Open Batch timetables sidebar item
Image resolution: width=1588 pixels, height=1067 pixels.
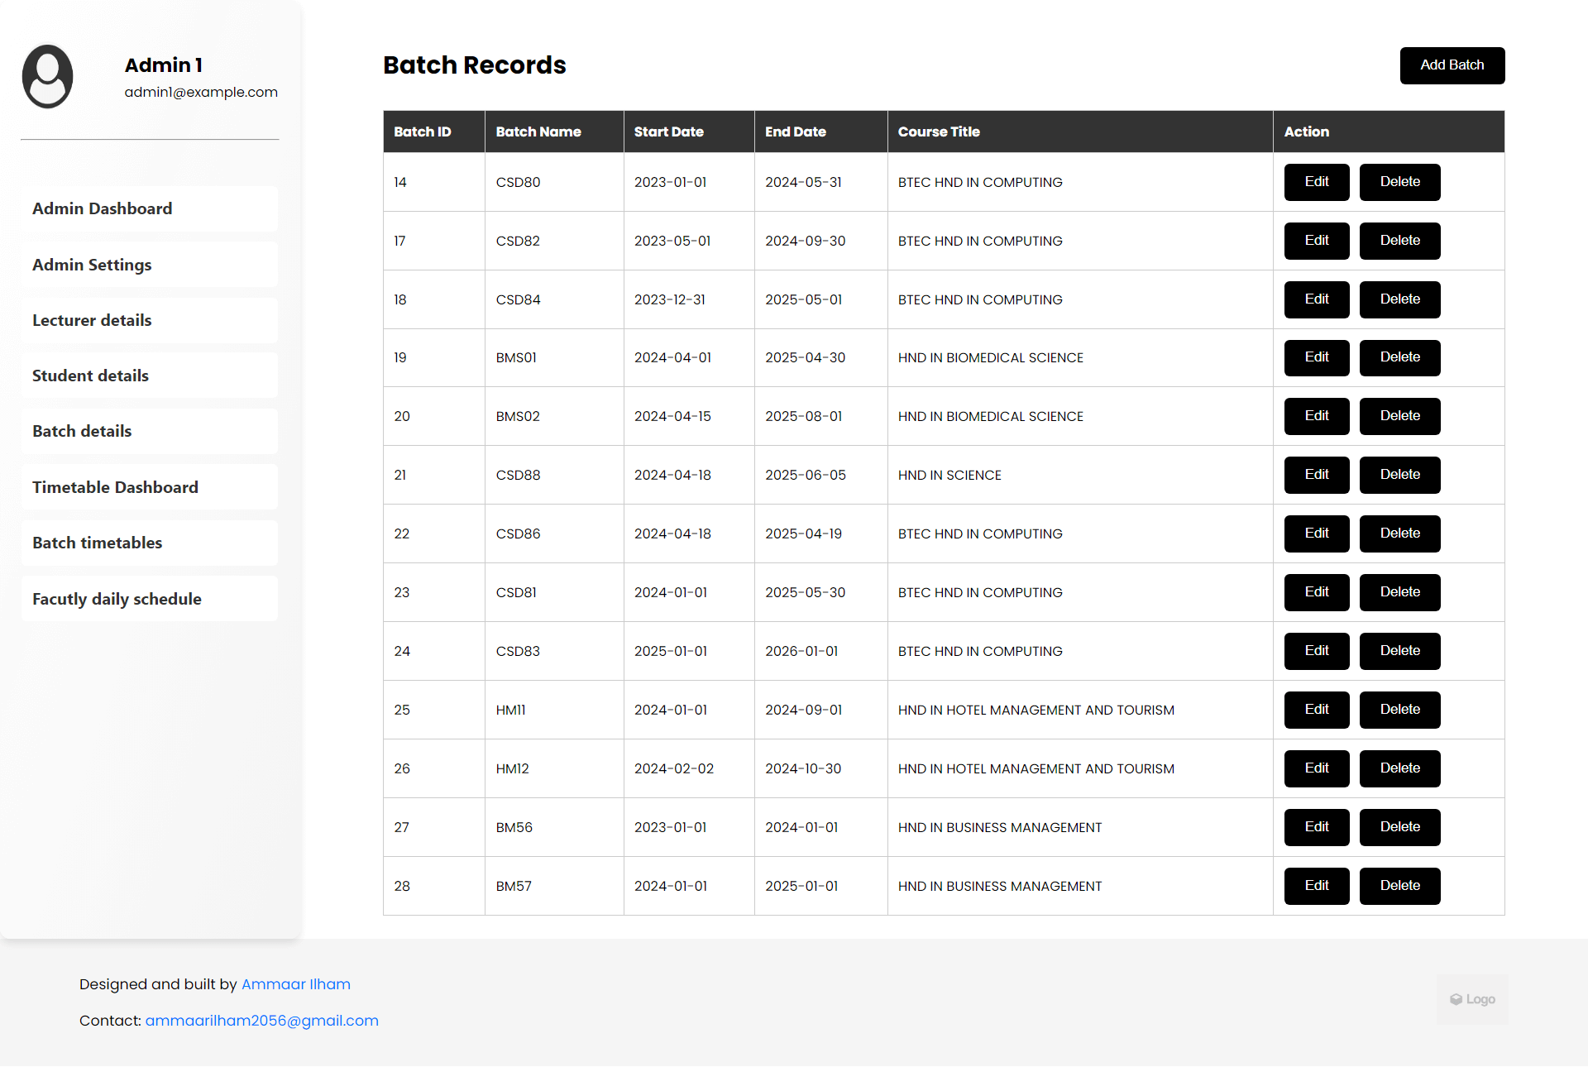point(150,543)
